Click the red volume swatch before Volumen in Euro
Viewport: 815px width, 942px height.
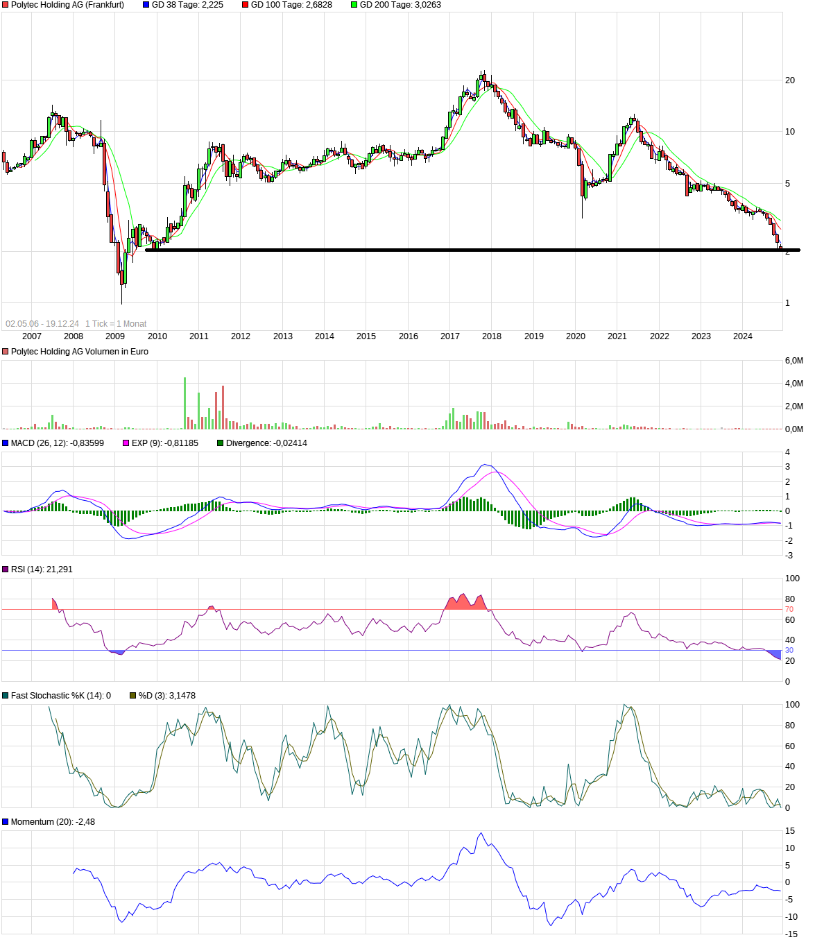tap(5, 351)
